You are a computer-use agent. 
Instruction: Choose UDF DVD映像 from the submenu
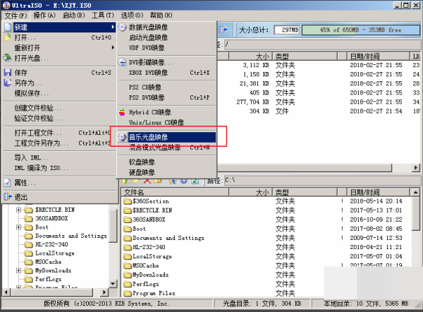[x=166, y=47]
